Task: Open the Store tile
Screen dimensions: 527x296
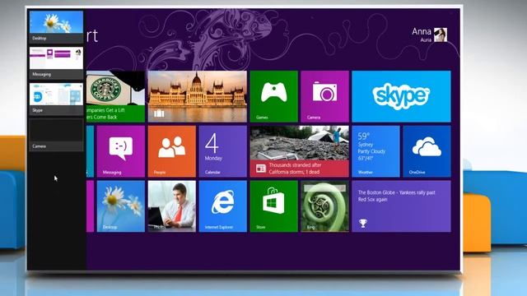Action: coord(273,206)
